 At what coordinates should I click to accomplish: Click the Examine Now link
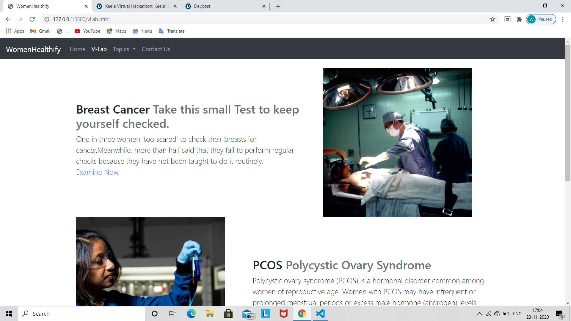pos(98,172)
